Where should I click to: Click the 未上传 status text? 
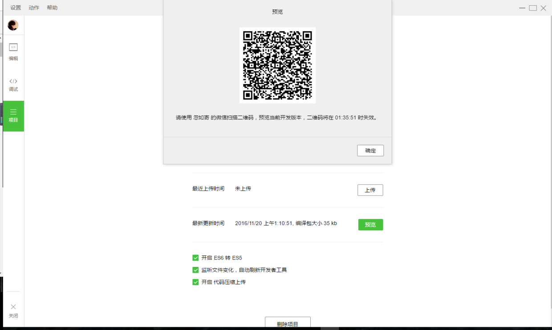point(243,189)
